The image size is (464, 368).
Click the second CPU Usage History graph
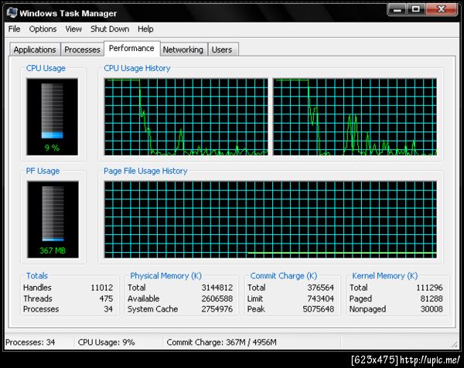pyautogui.click(x=355, y=117)
